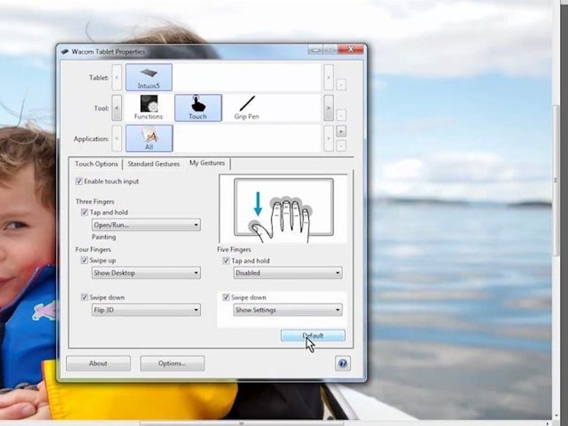Image resolution: width=568 pixels, height=426 pixels.
Task: Click the Three Fingers heading
Action: (x=95, y=201)
